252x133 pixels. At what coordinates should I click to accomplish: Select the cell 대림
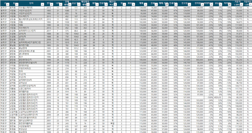tap(31, 25)
